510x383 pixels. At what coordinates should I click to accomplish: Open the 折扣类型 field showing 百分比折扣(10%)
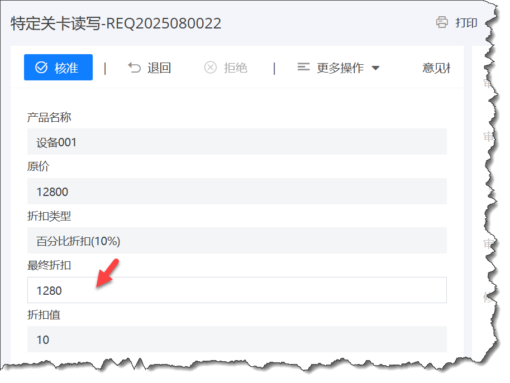[237, 241]
